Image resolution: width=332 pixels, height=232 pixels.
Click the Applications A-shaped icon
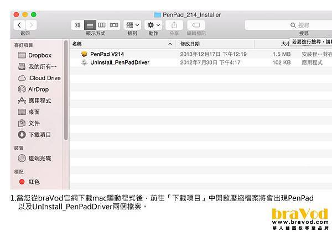22,101
